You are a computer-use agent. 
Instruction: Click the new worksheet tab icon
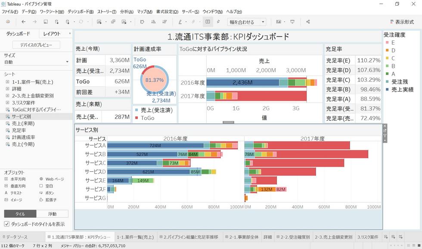click(385, 237)
